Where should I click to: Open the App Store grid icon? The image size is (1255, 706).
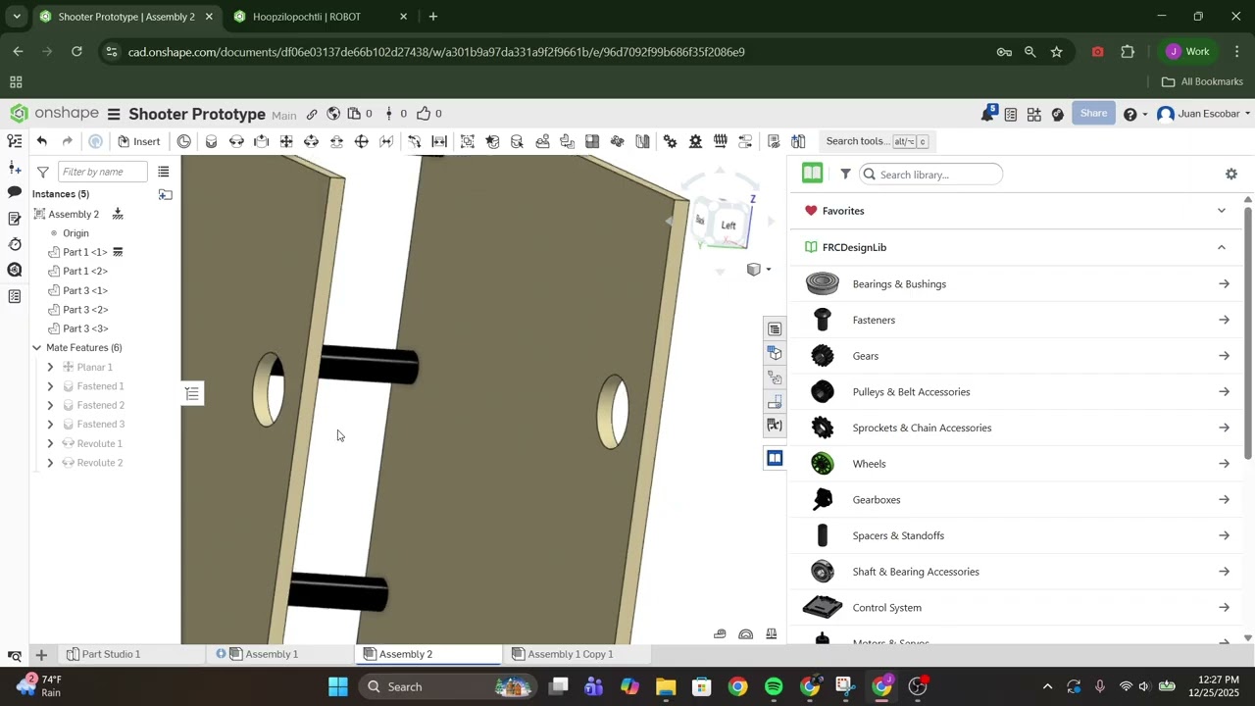click(x=1033, y=114)
